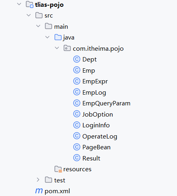Click the tlias-pojo module icon
The width and height of the screenshot is (177, 196).
(x=29, y=4)
